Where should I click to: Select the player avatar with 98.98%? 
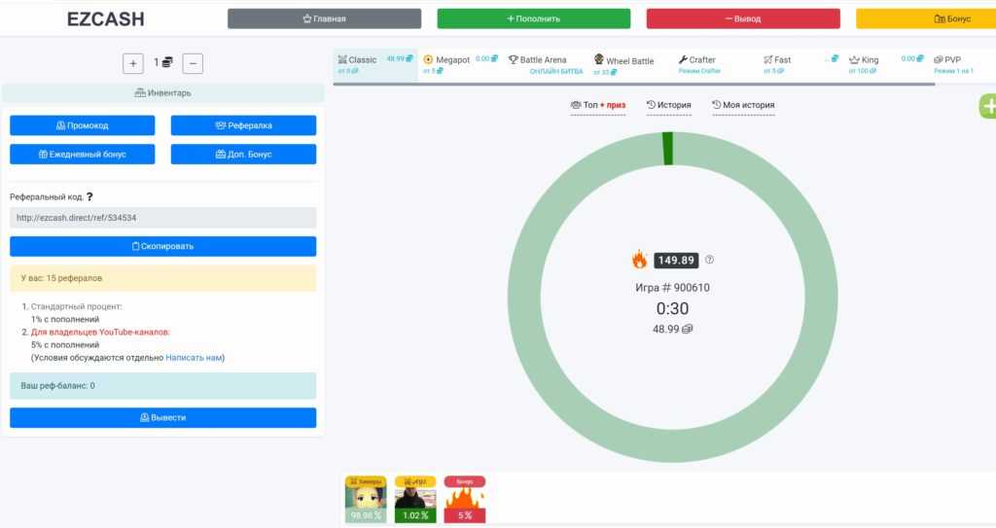point(366,500)
